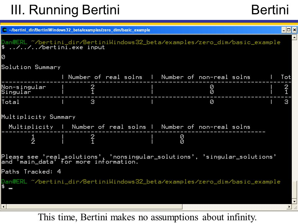Click the vertical scrollbar down arrow

tap(294, 202)
